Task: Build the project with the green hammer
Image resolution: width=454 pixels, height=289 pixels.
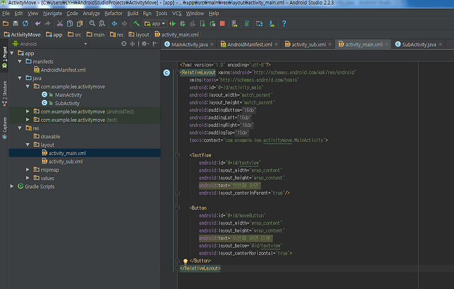Action: [x=137, y=24]
